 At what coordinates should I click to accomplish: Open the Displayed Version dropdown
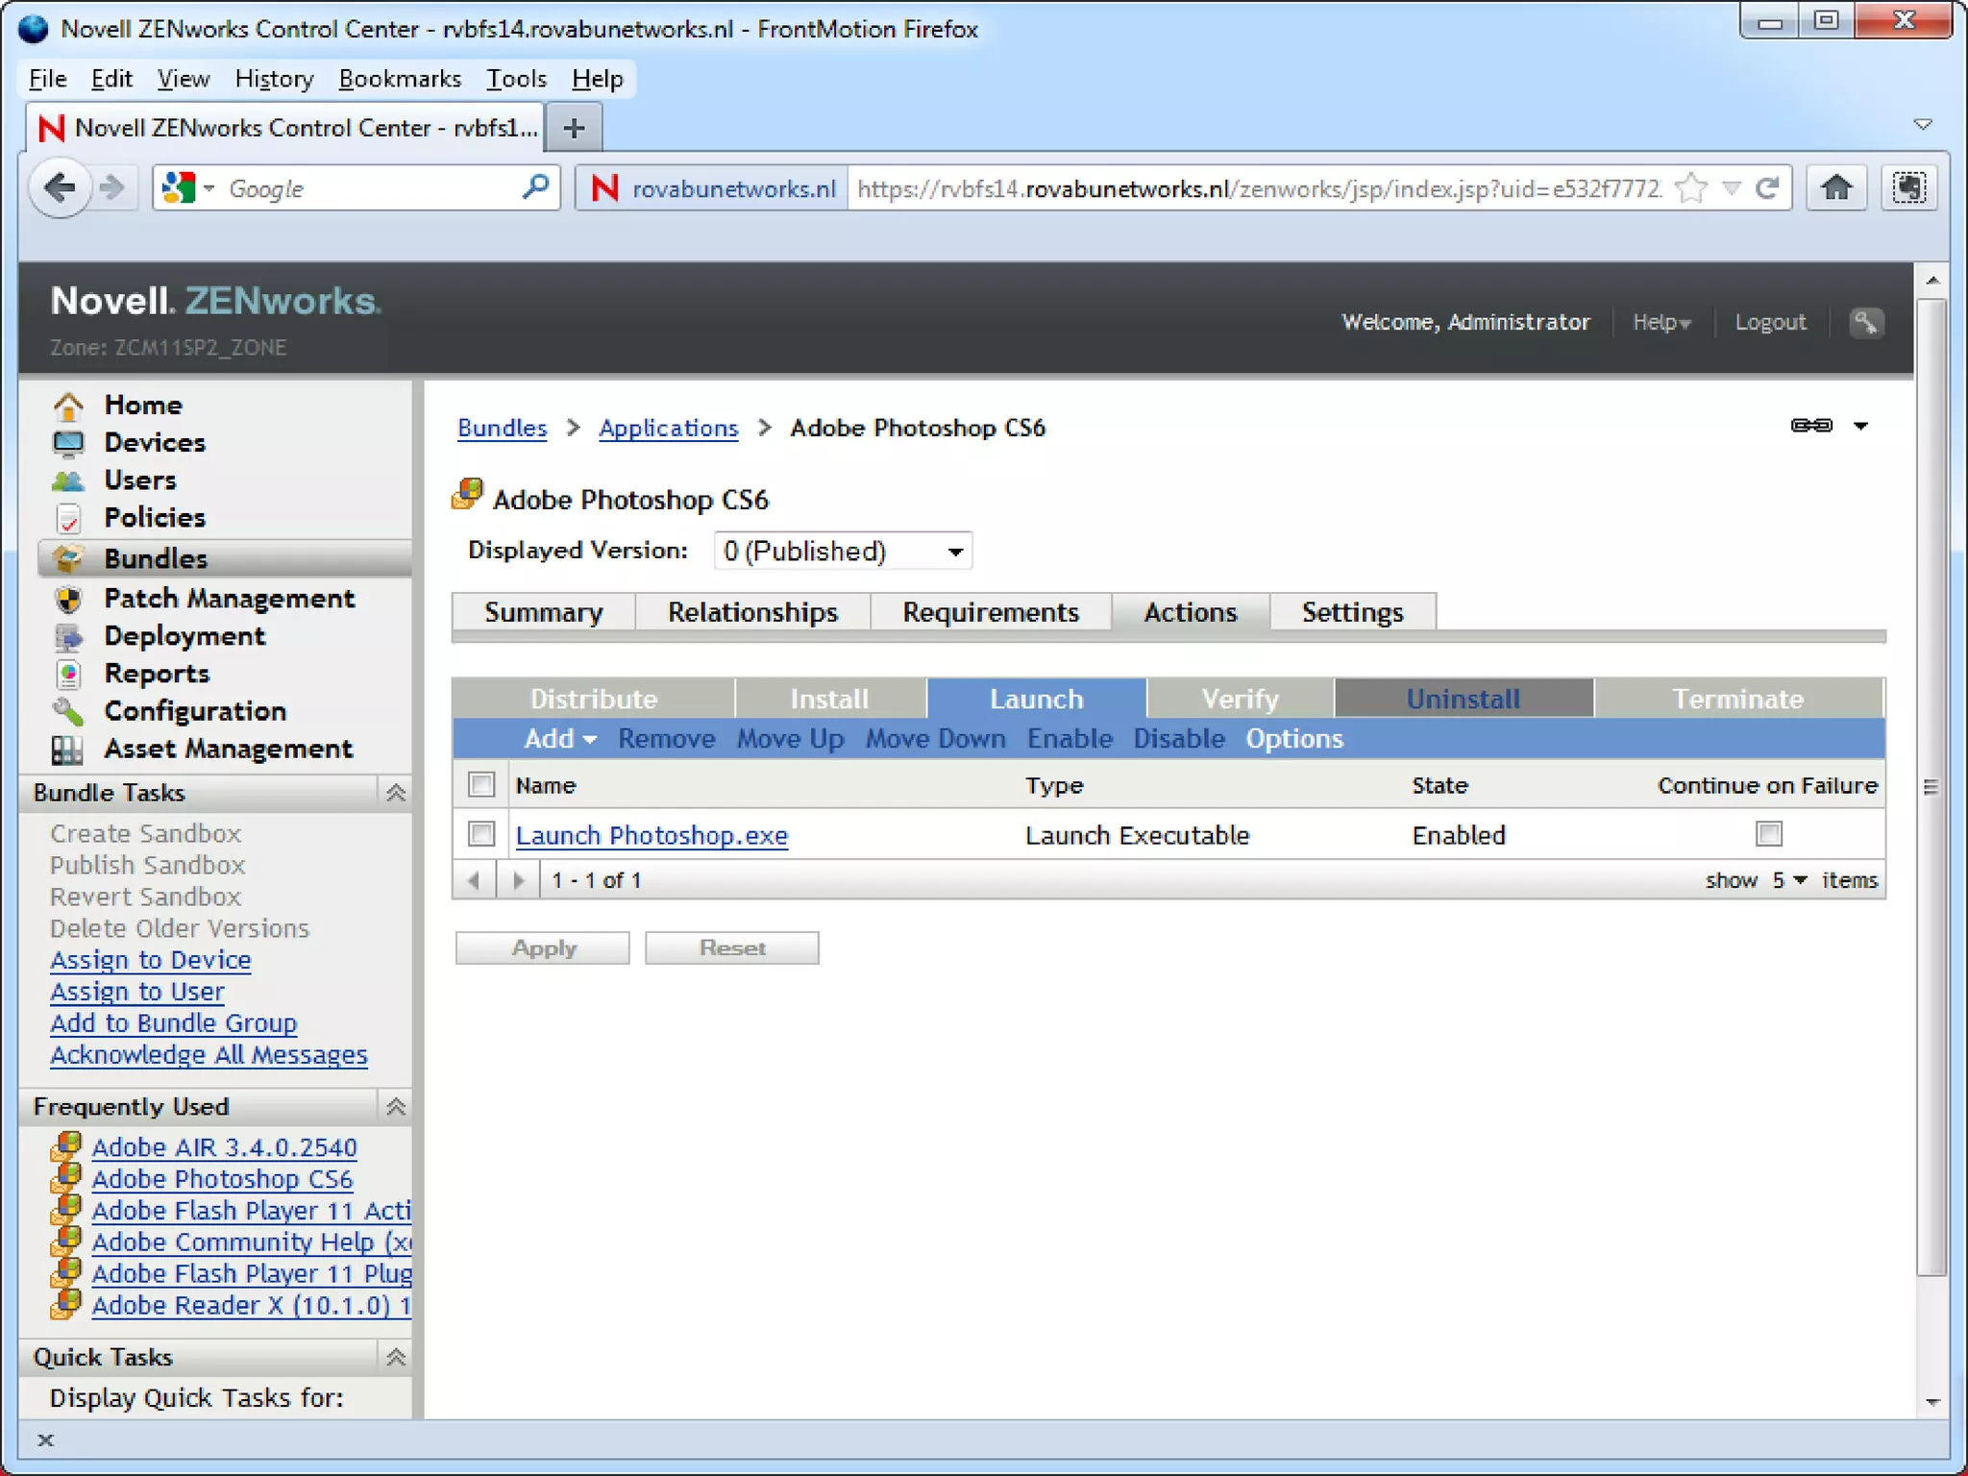843,552
